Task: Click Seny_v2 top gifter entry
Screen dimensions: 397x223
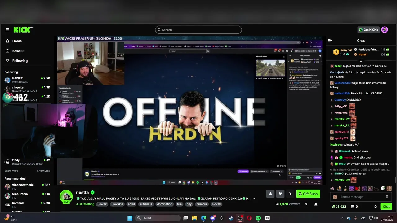Action: click(x=342, y=52)
